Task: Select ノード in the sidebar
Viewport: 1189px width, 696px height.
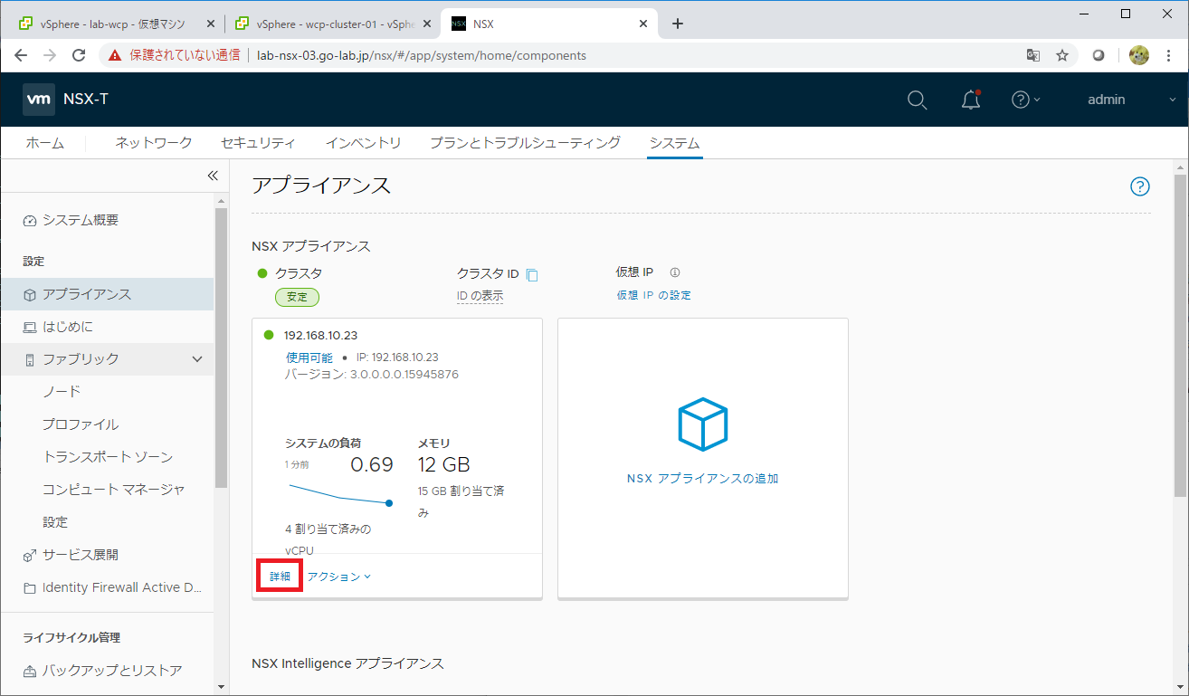Action: (62, 392)
